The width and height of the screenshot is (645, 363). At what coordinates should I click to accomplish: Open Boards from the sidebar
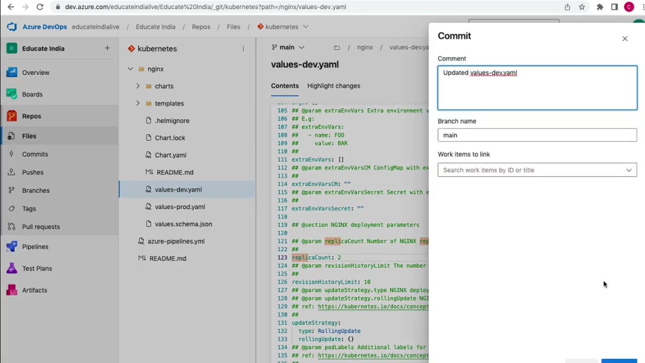32,94
